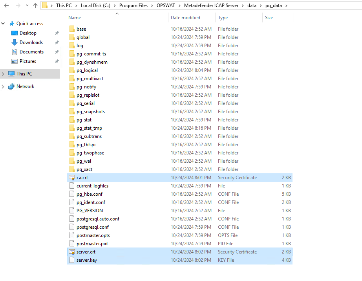
Task: Click the Pictures icon in sidebar
Action: (x=14, y=61)
